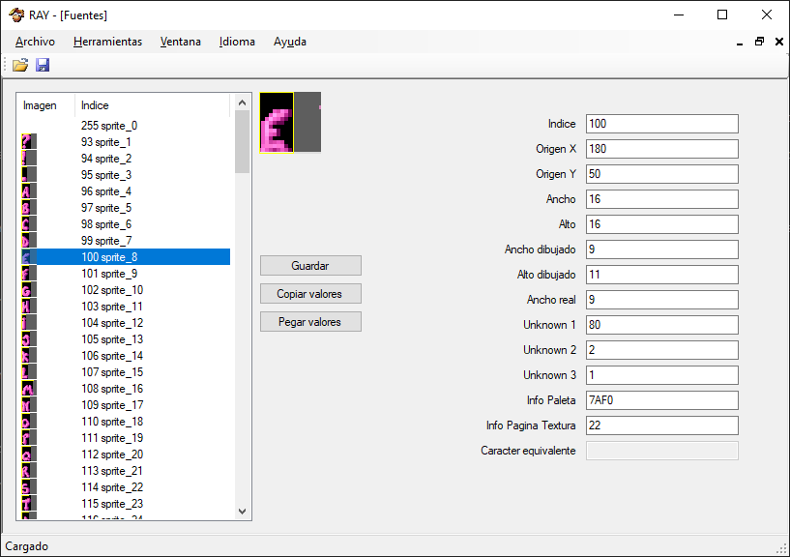Click the Copiar valores button
790x557 pixels.
(310, 293)
